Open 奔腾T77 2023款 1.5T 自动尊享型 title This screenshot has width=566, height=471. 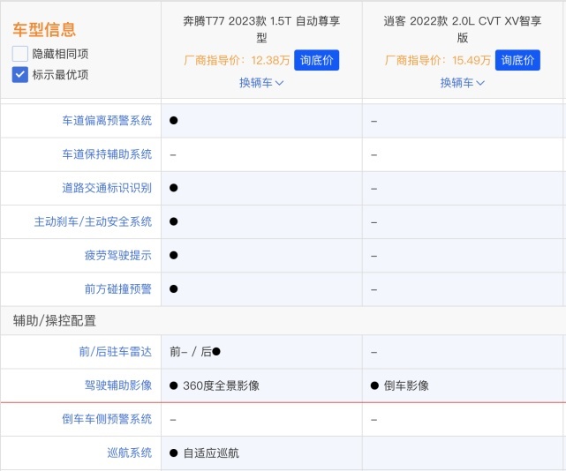(x=261, y=29)
